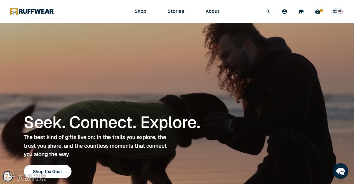Click the watermark mascot icon bottom-left
The image size is (354, 184).
pyautogui.click(x=8, y=176)
